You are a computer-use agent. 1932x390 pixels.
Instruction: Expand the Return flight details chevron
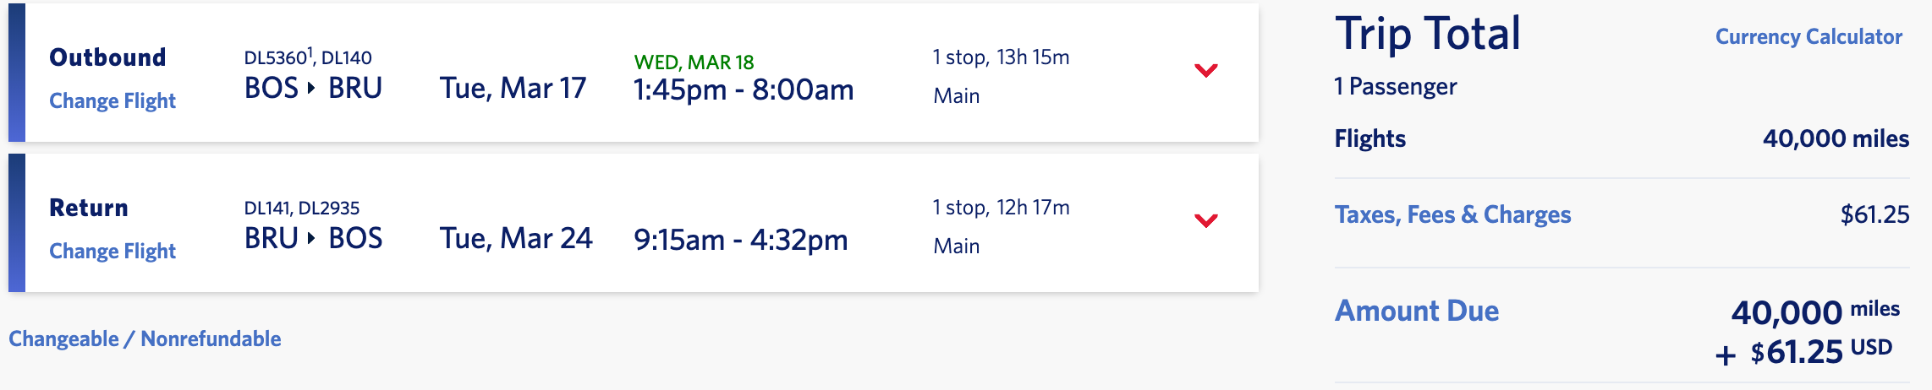[x=1205, y=220]
